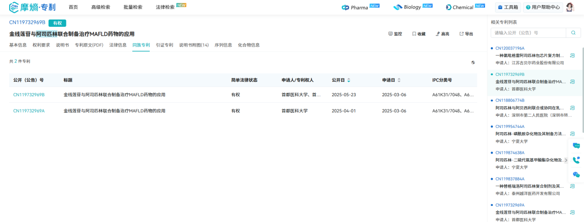
Task: Open the Pharma product link
Action: (360, 7)
